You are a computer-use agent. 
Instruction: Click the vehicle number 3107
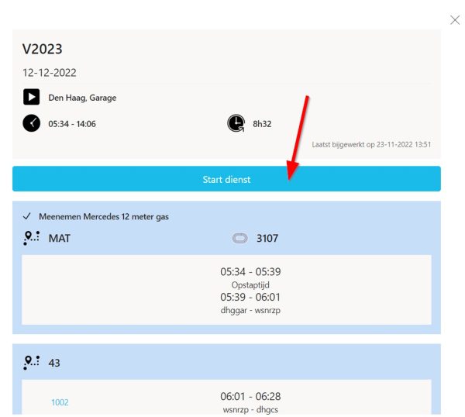click(267, 238)
